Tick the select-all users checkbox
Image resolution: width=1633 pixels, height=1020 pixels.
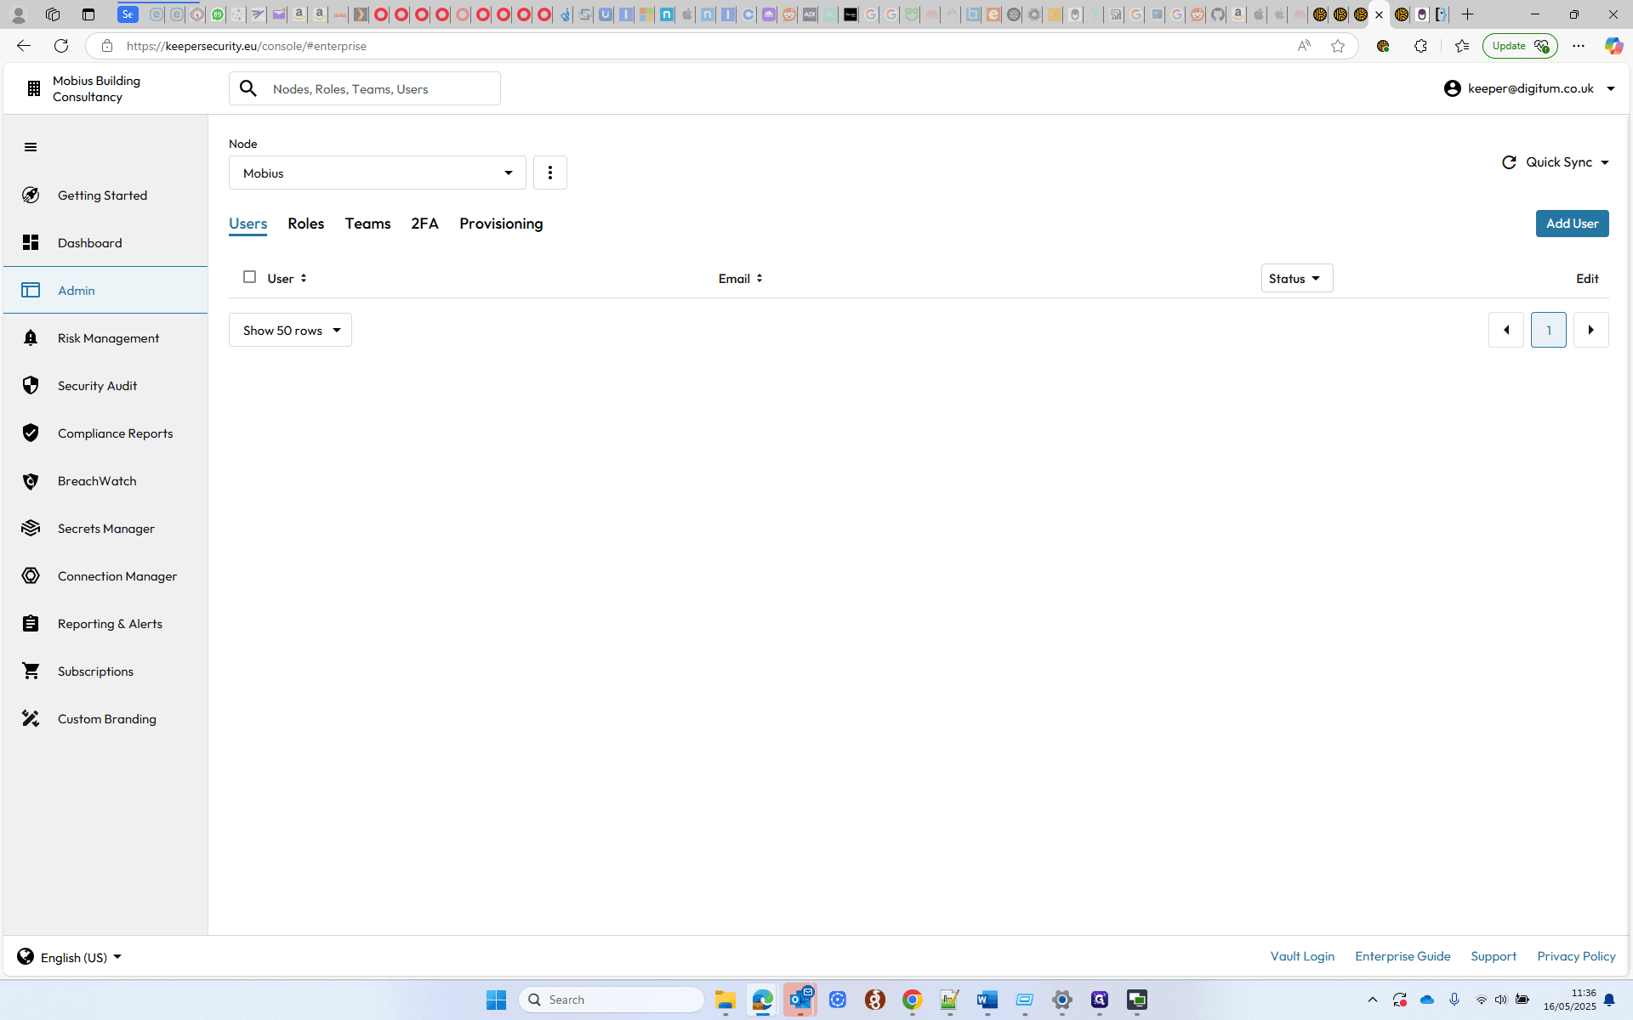249,277
